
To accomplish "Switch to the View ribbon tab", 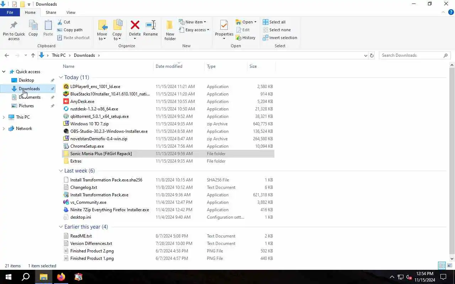I will coord(71,12).
